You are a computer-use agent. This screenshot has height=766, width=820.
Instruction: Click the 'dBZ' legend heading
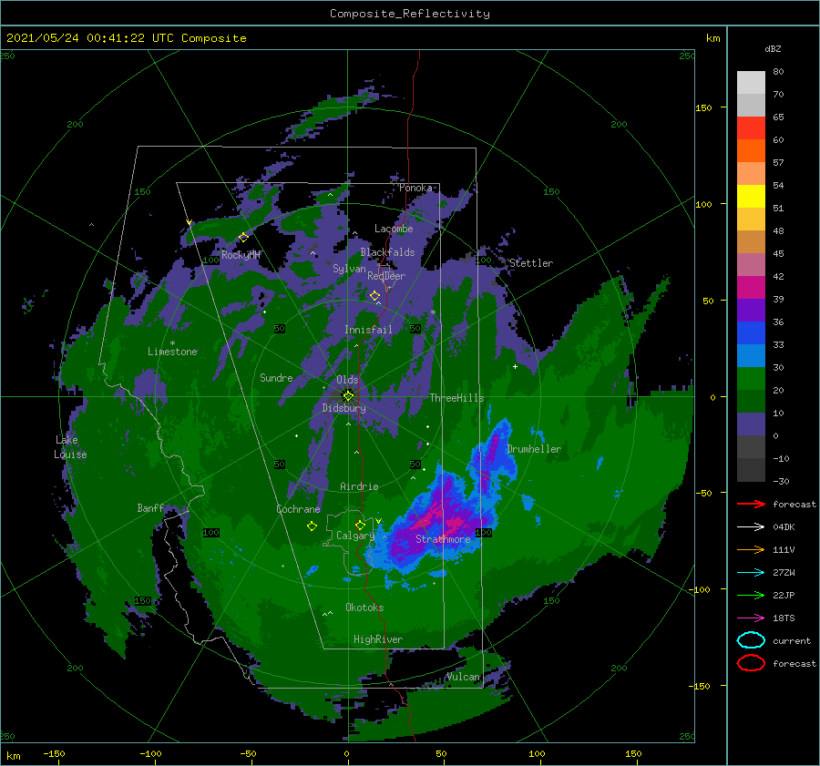tap(773, 49)
